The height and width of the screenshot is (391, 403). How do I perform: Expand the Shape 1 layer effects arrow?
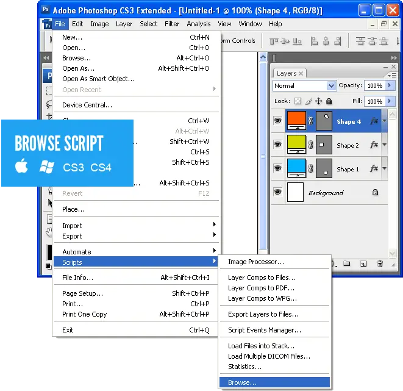click(x=384, y=168)
